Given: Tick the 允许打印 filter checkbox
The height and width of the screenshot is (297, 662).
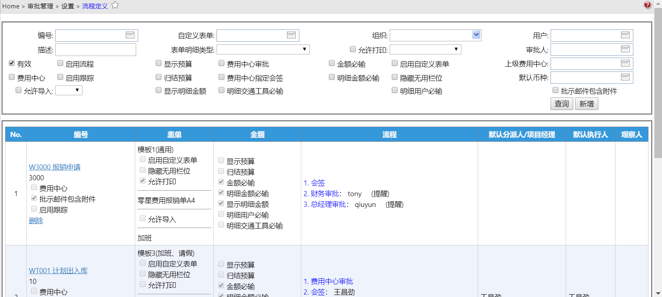Looking at the screenshot, I should click(x=353, y=49).
